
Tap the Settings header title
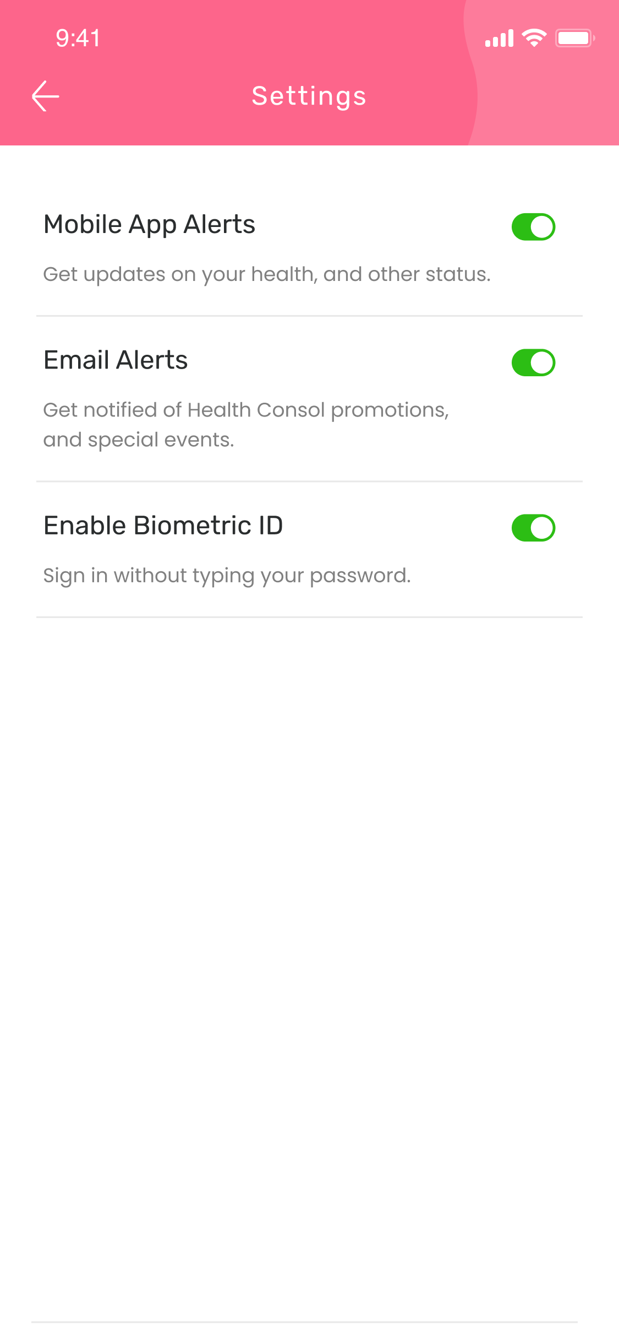tap(309, 96)
